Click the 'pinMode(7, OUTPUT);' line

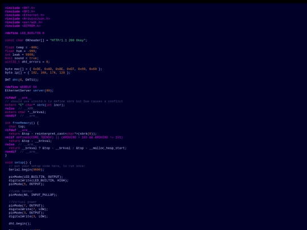click(x=26, y=206)
